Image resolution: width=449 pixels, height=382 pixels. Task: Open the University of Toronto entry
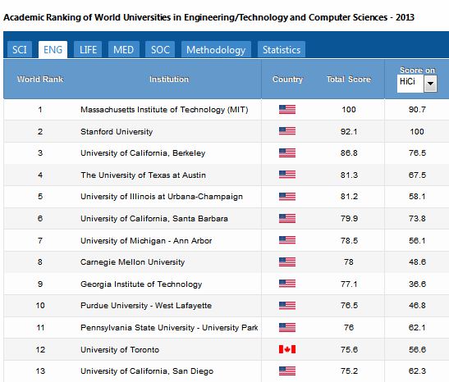pos(120,349)
